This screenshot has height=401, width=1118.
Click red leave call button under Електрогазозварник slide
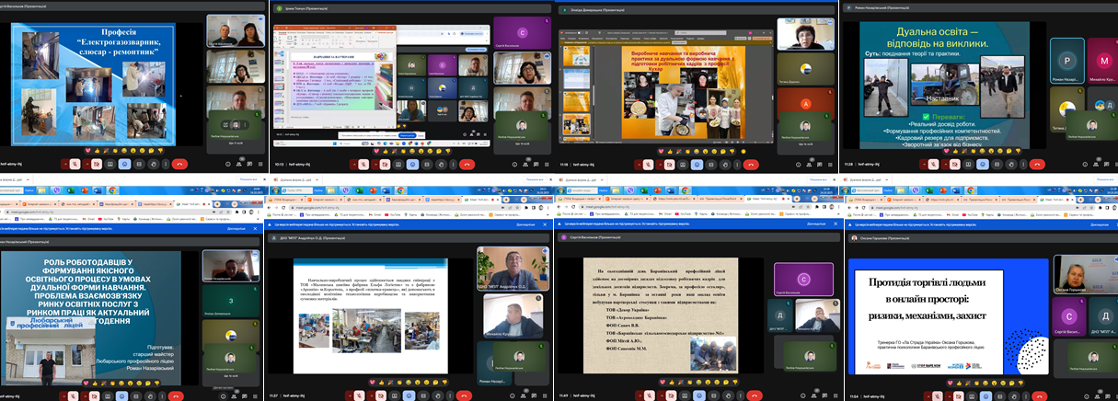pos(180,164)
